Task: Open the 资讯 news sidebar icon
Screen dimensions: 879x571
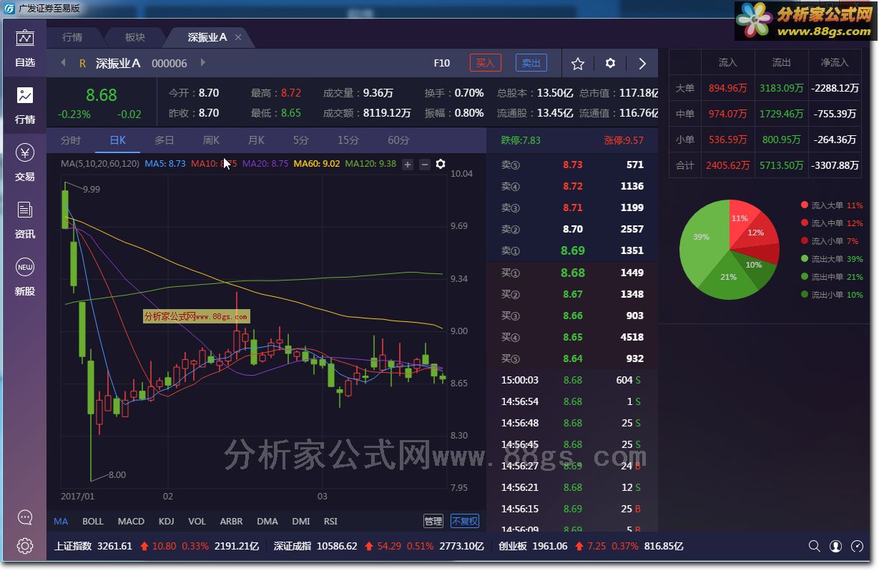Action: [x=25, y=220]
